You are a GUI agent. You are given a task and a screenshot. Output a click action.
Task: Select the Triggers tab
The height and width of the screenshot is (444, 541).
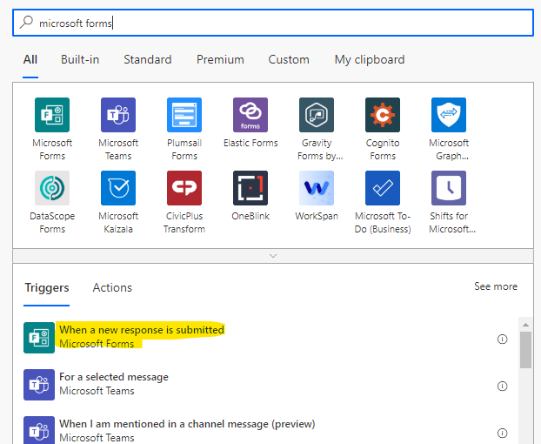[47, 287]
